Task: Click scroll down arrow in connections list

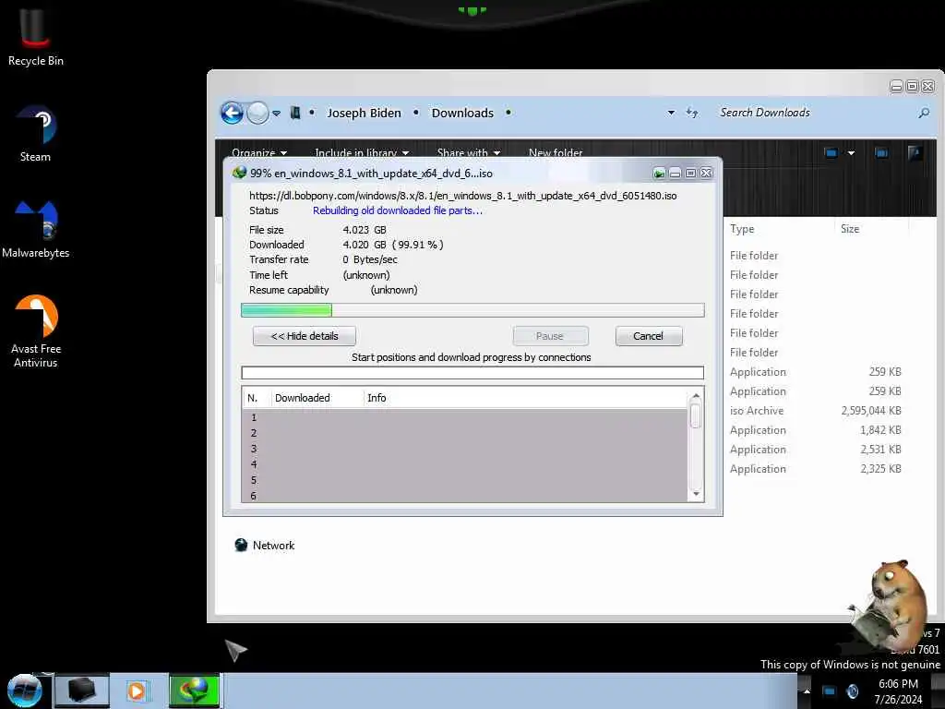Action: click(x=696, y=494)
